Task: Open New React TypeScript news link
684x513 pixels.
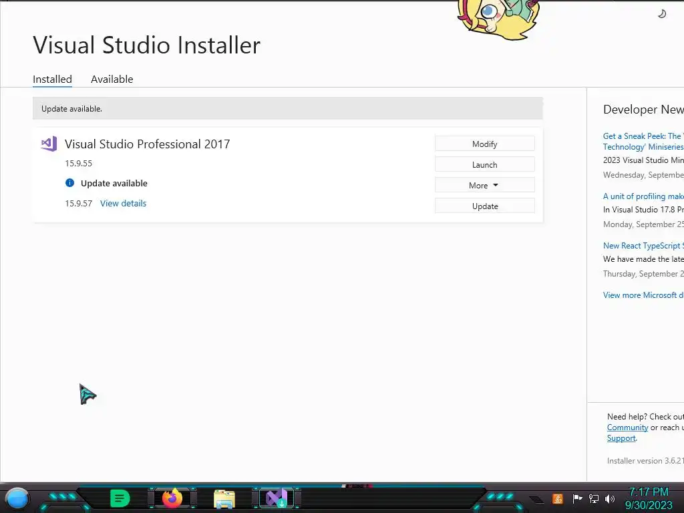Action: (643, 246)
